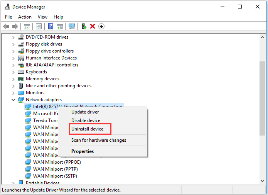This screenshot has width=268, height=195.
Task: Open the File menu
Action: (8, 17)
